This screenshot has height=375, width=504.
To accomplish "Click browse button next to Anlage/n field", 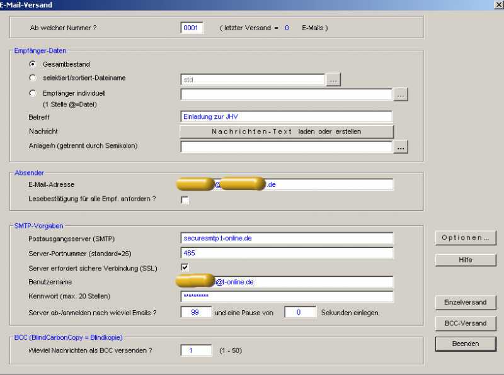I will click(401, 147).
